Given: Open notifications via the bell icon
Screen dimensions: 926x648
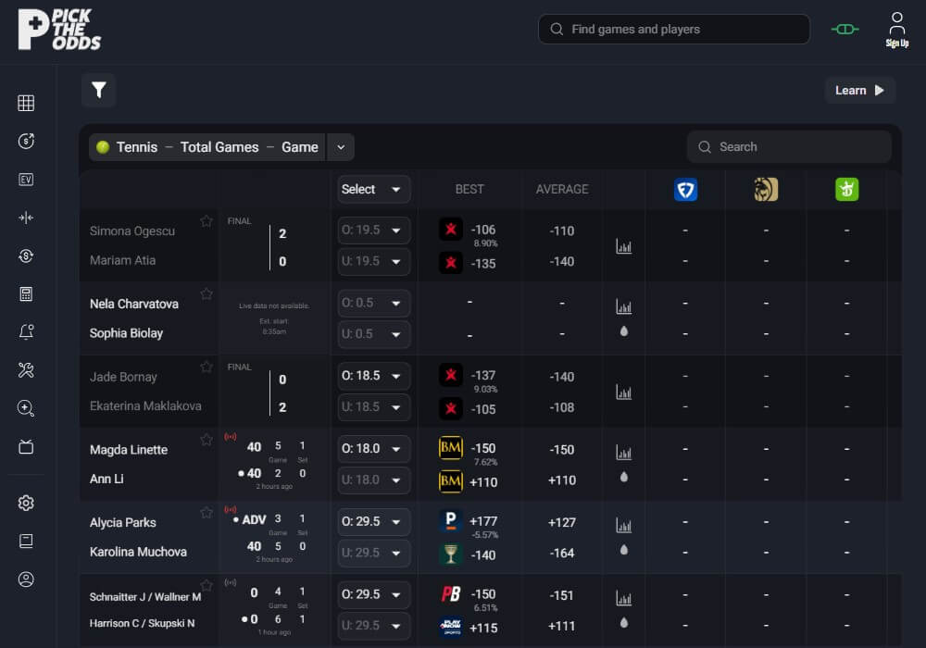Looking at the screenshot, I should 26,331.
